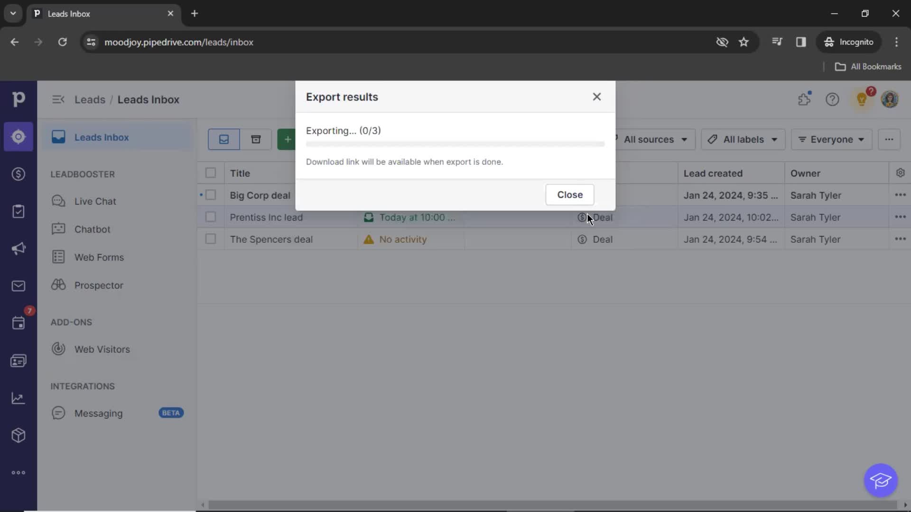Open Web Visitors add-on
Viewport: 911px width, 512px height.
pos(102,348)
